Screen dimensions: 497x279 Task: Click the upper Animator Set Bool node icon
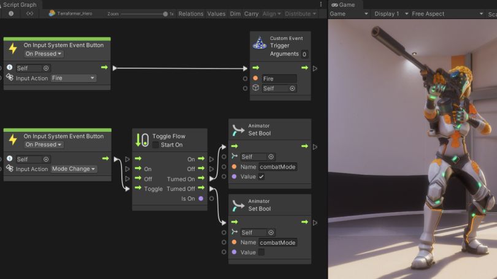tap(238, 130)
